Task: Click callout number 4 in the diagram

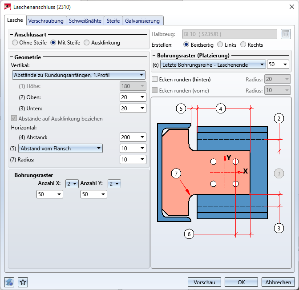Action: click(x=220, y=108)
